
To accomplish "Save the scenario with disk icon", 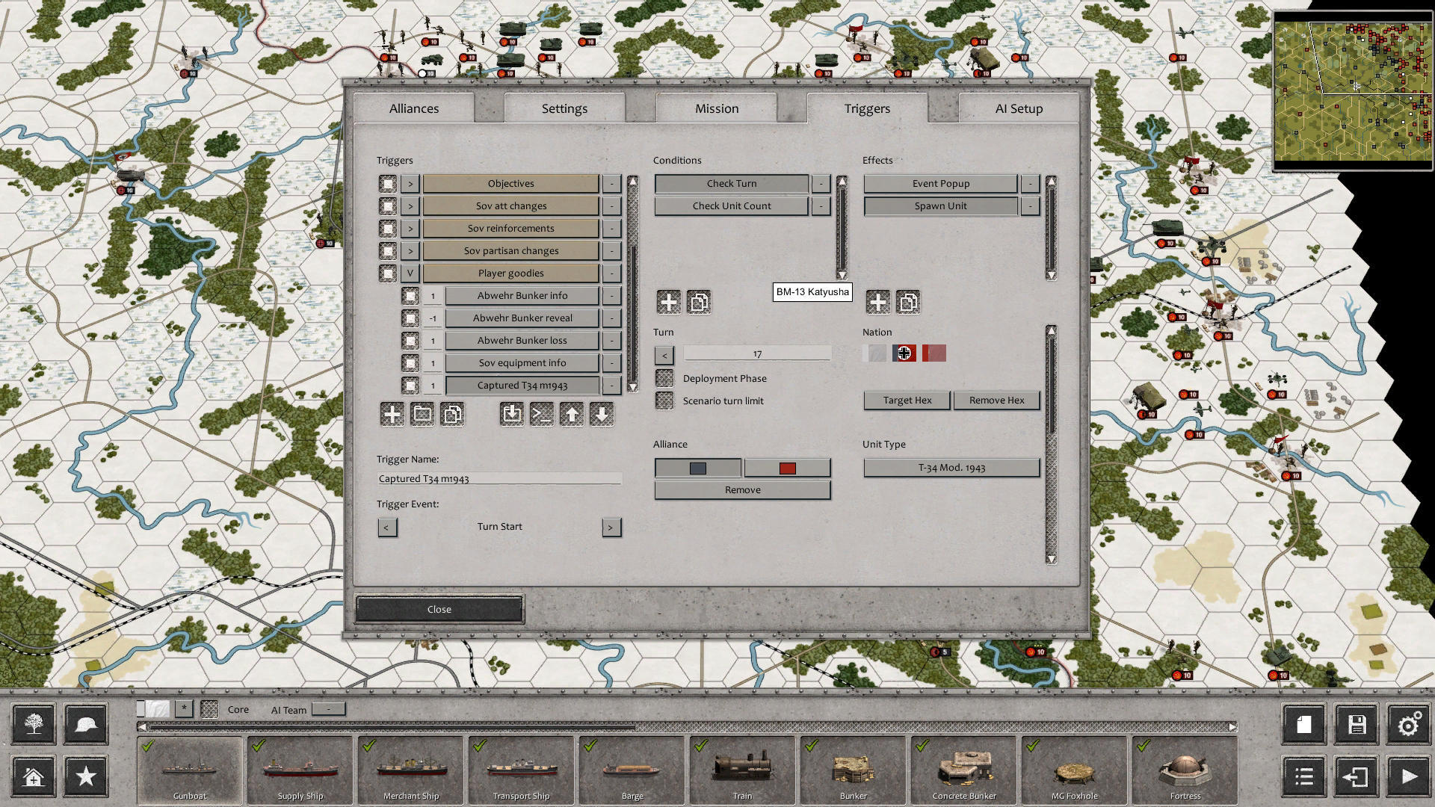I will point(1357,724).
